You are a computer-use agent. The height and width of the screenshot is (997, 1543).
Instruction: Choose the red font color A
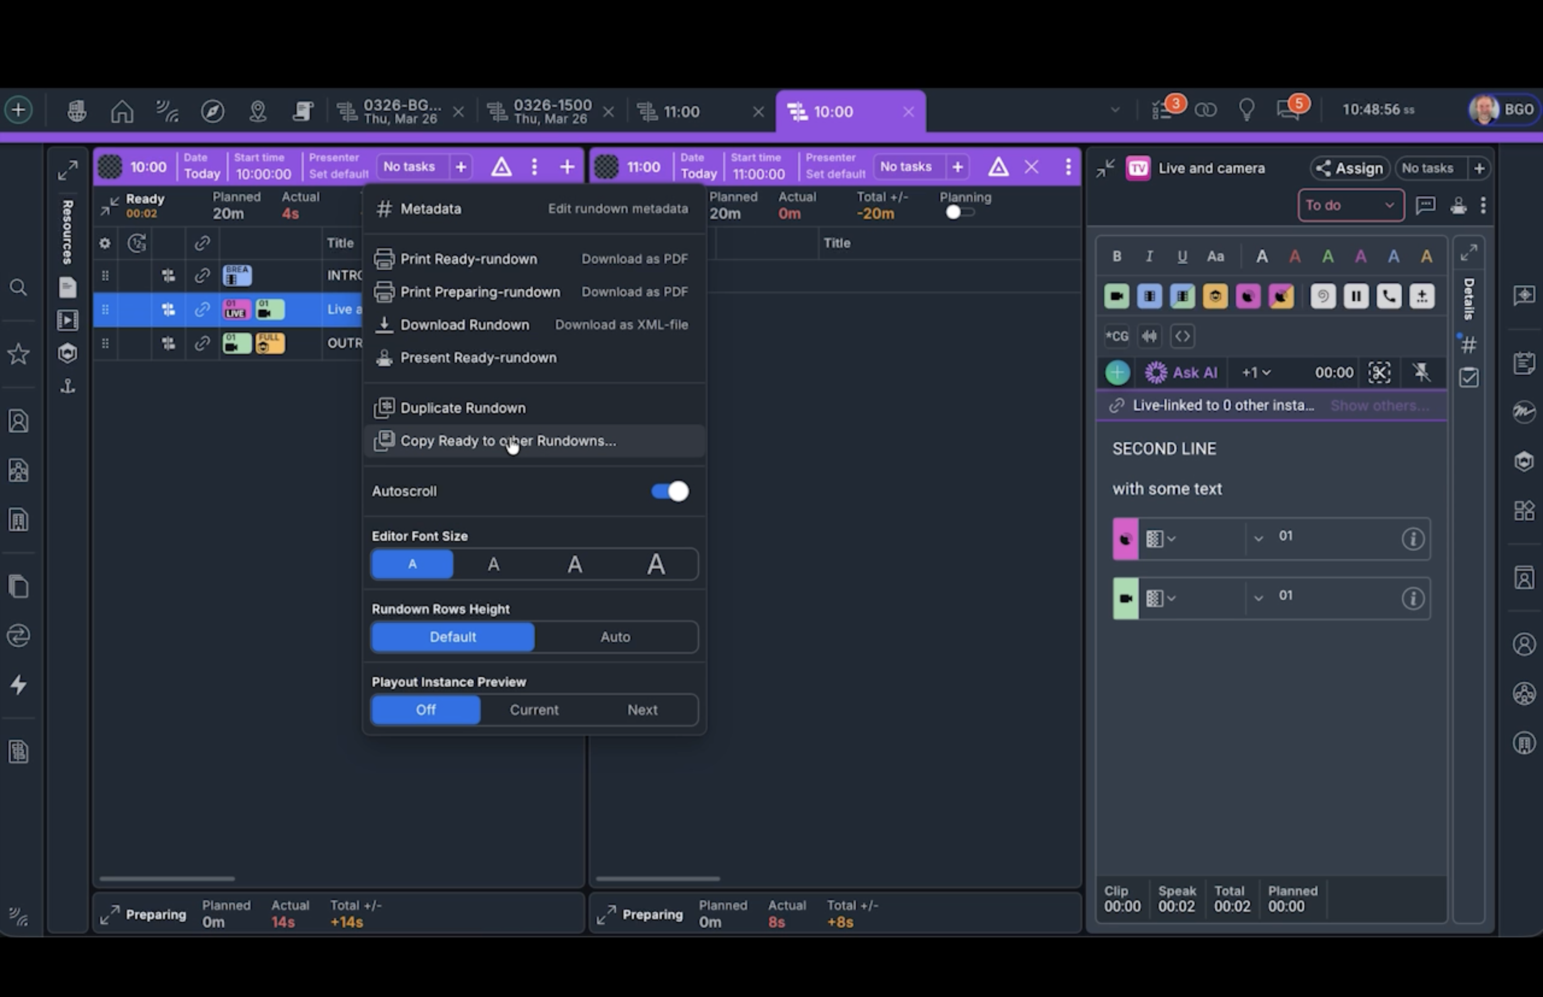coord(1295,256)
